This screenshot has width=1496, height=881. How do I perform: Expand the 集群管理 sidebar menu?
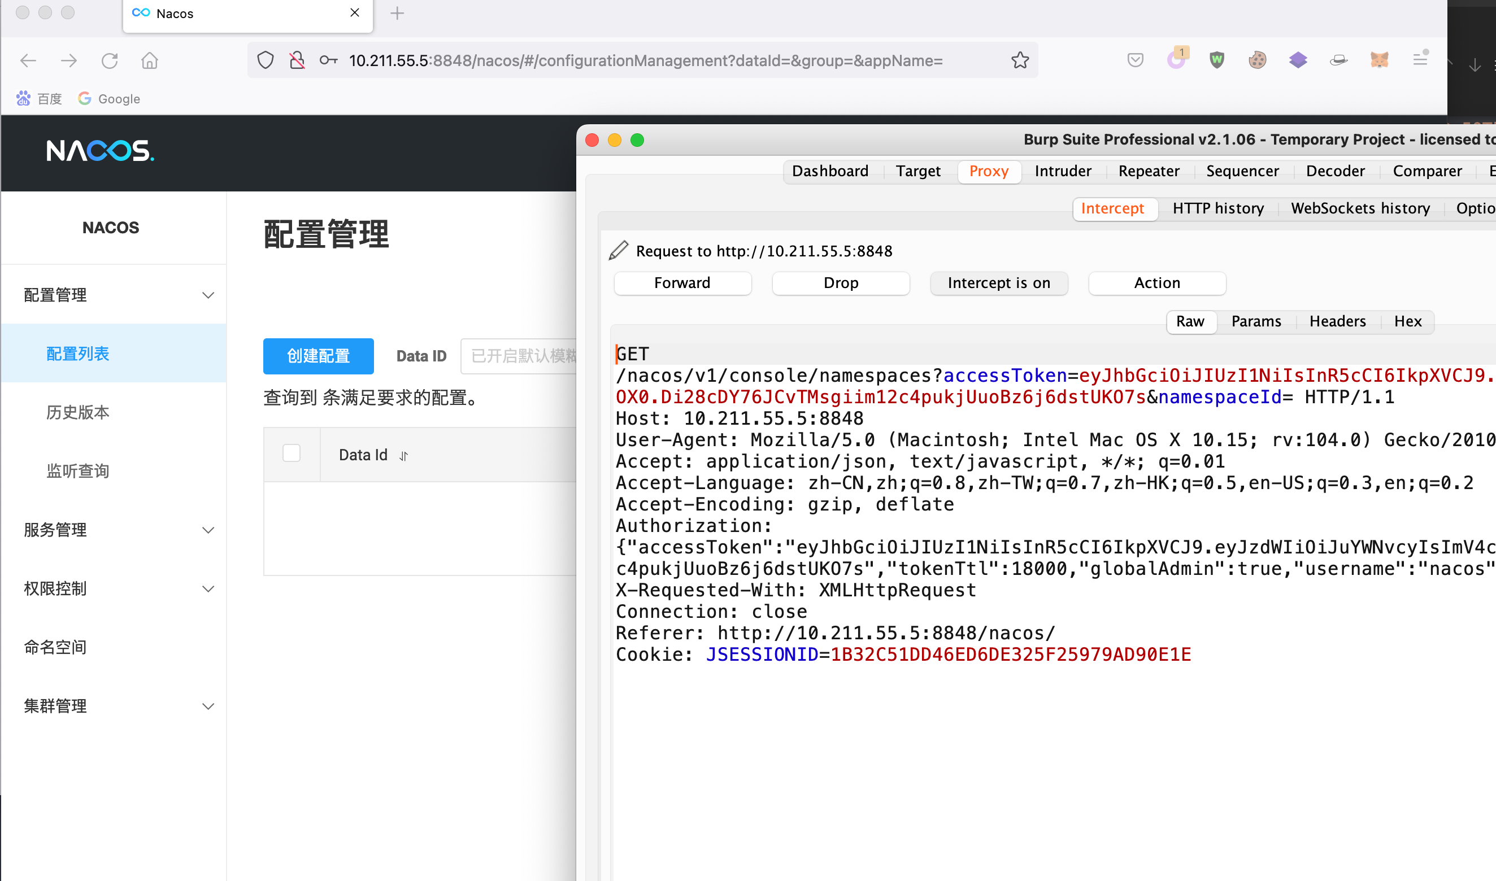point(114,706)
